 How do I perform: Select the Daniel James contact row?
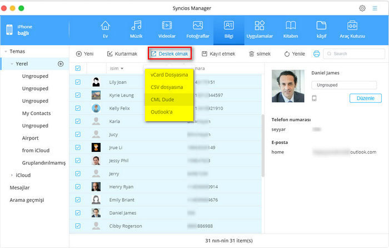pyautogui.click(x=166, y=213)
